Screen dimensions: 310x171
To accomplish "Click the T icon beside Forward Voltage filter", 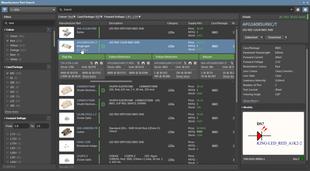I will tap(49, 118).
